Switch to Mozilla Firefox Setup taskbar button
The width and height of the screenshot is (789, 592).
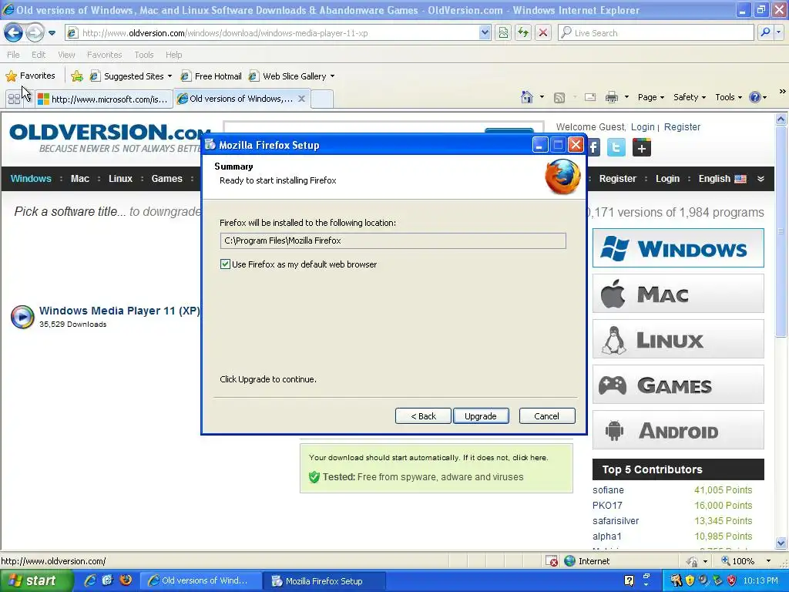click(x=324, y=581)
